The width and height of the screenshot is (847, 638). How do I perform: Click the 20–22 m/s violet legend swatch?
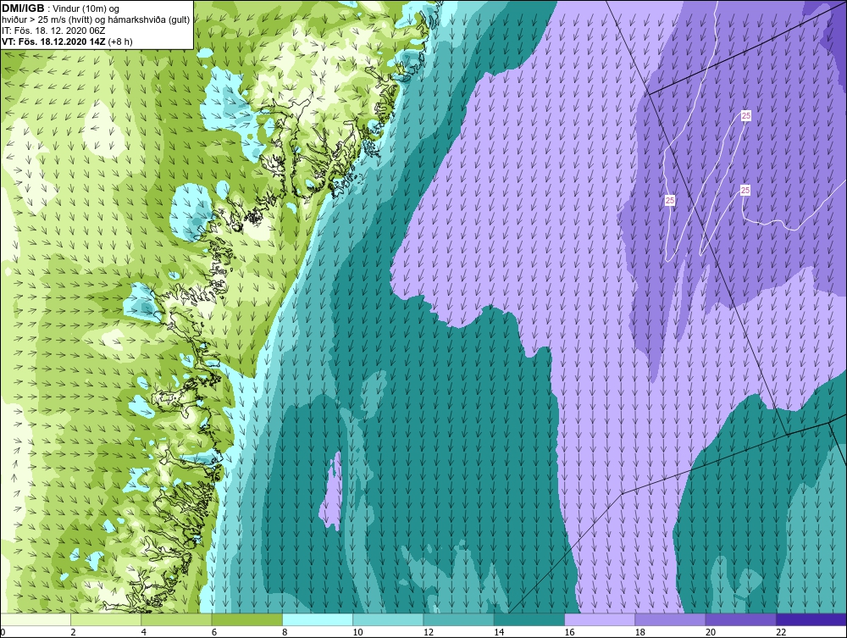740,619
